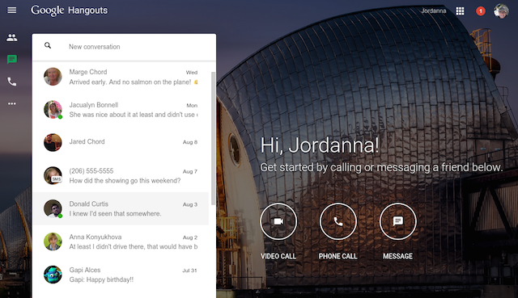
Task: Open conversation with Anna Konyukhova
Action: 121,241
